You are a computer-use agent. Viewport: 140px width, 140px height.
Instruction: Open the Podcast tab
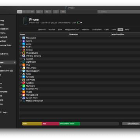click(85, 30)
